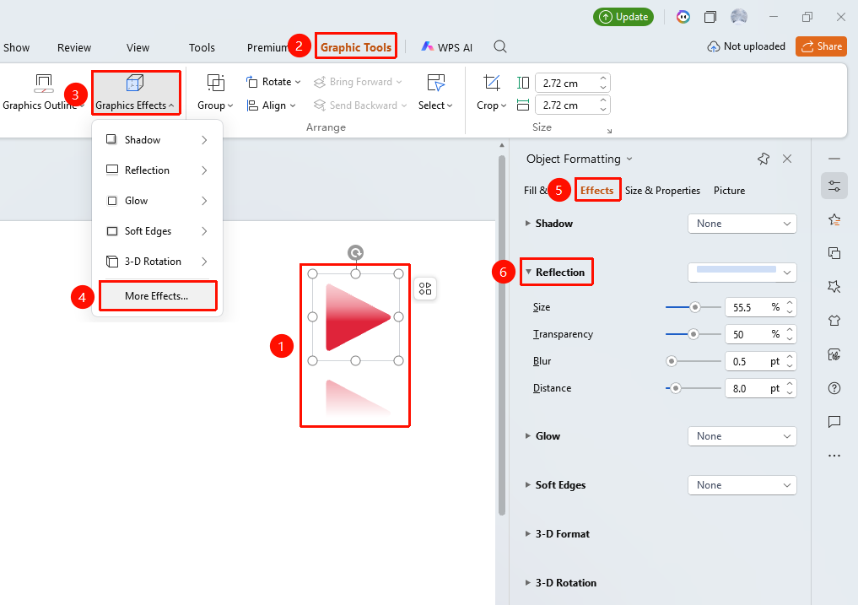
Task: Open the Graphics Effects dropdown
Action: 135,93
